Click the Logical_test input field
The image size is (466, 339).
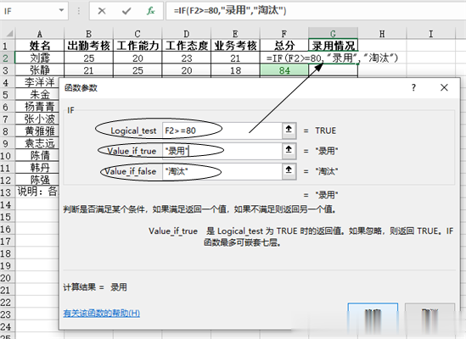tap(222, 131)
